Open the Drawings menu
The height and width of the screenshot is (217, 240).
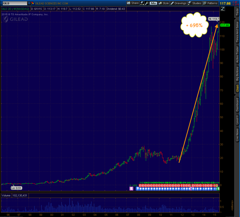pos(178,3)
